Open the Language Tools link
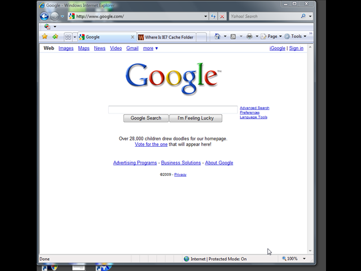The height and width of the screenshot is (271, 361). click(253, 117)
